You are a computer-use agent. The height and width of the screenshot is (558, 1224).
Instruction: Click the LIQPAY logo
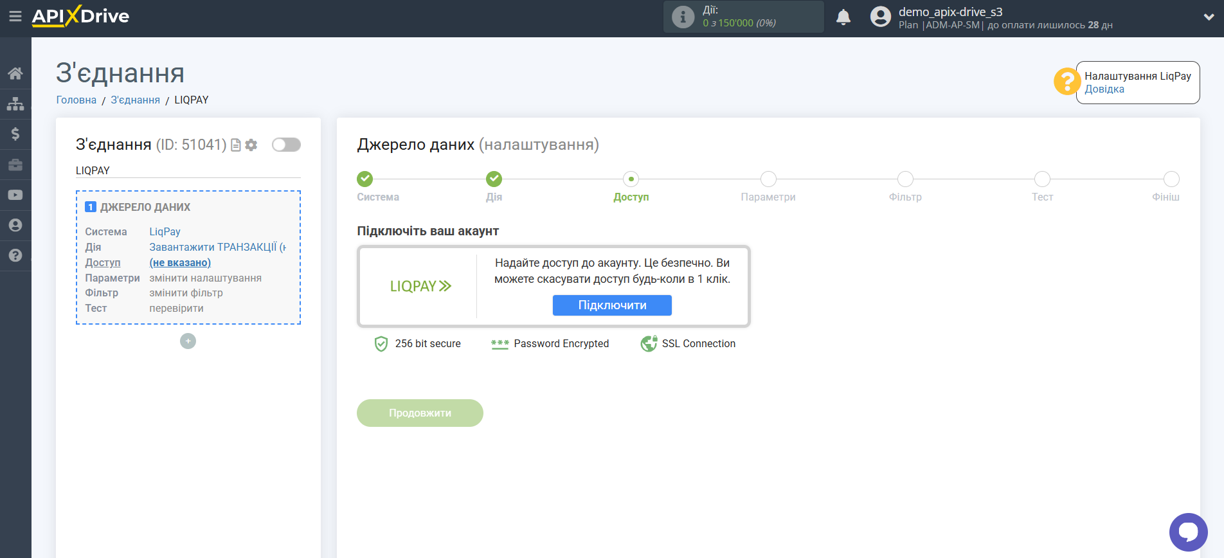pos(420,286)
